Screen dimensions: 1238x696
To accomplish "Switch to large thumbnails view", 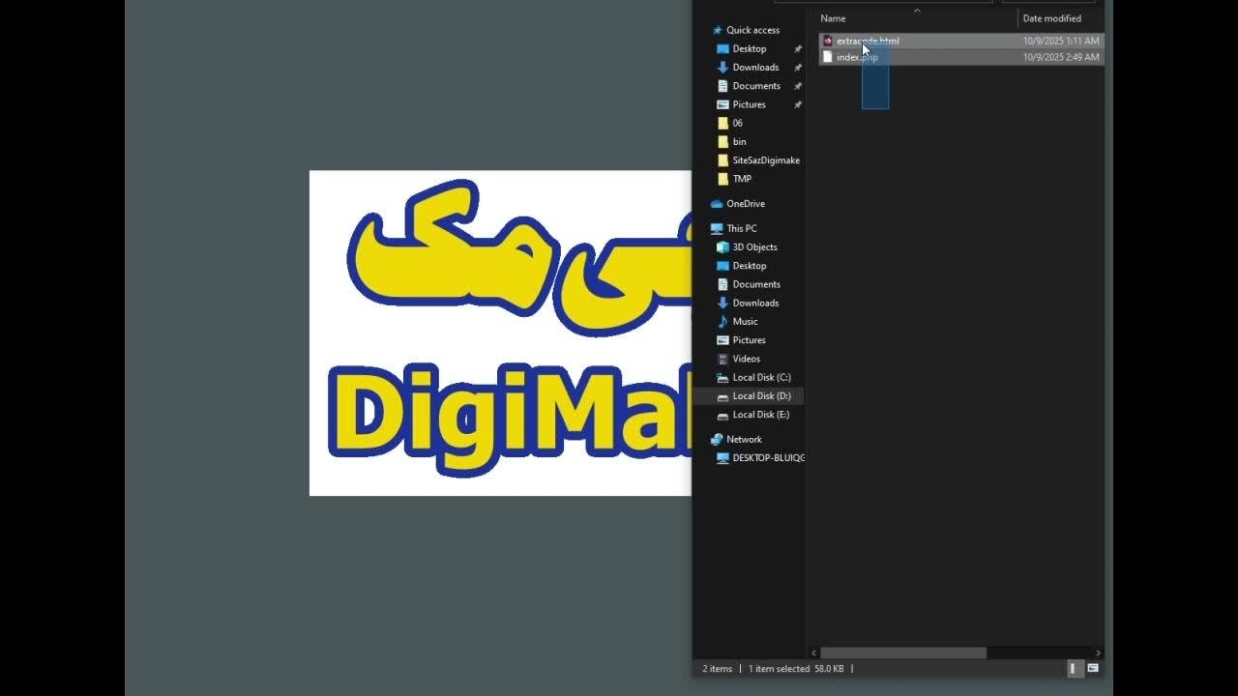I will (1093, 668).
